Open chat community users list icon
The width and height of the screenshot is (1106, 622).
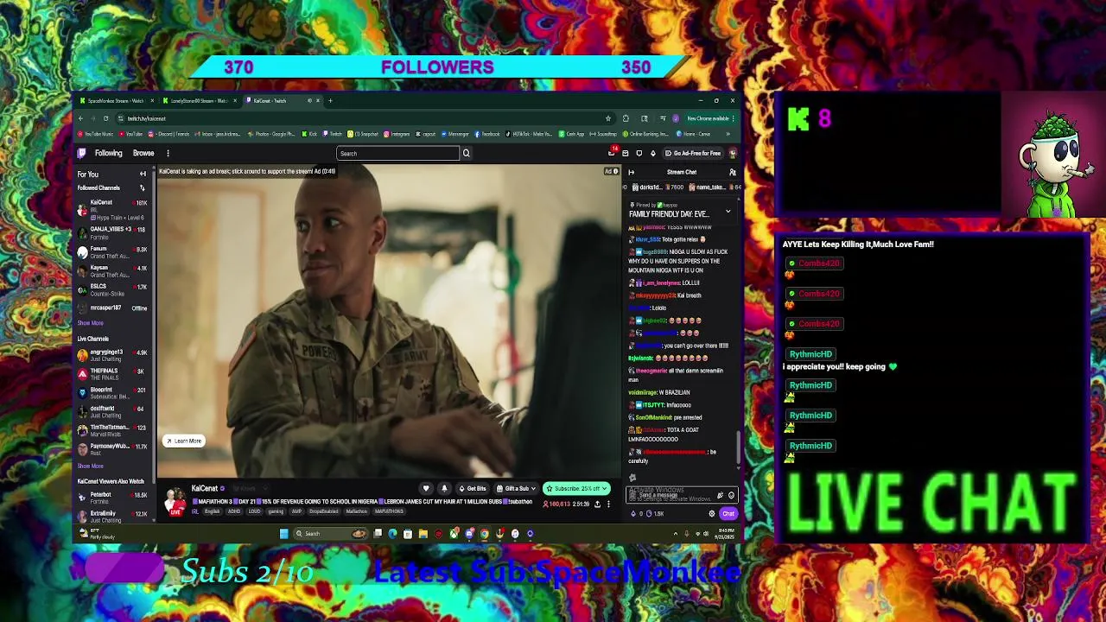(732, 172)
